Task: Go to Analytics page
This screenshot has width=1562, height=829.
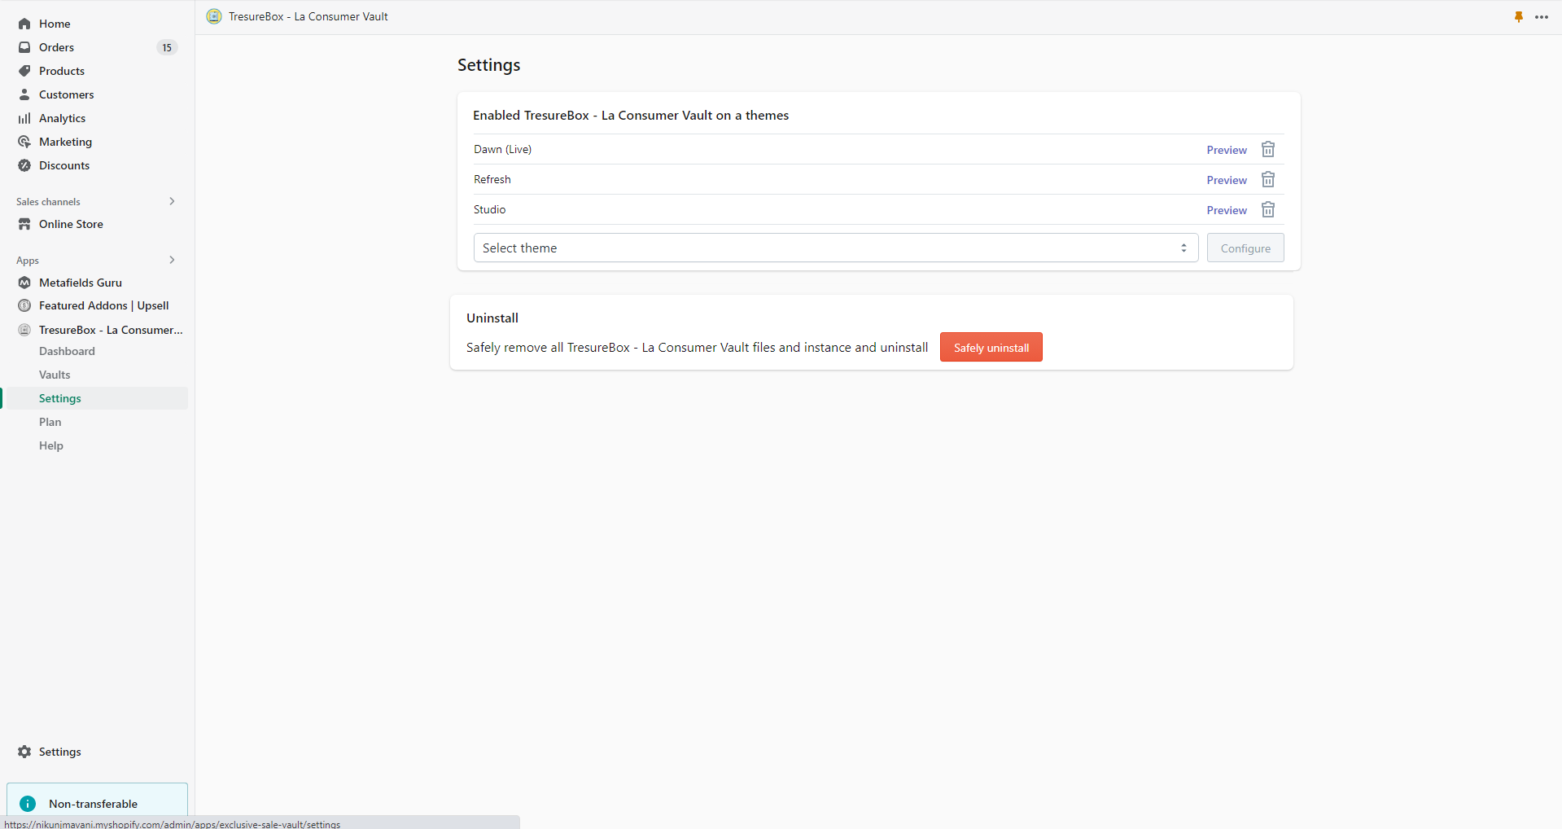Action: point(62,118)
